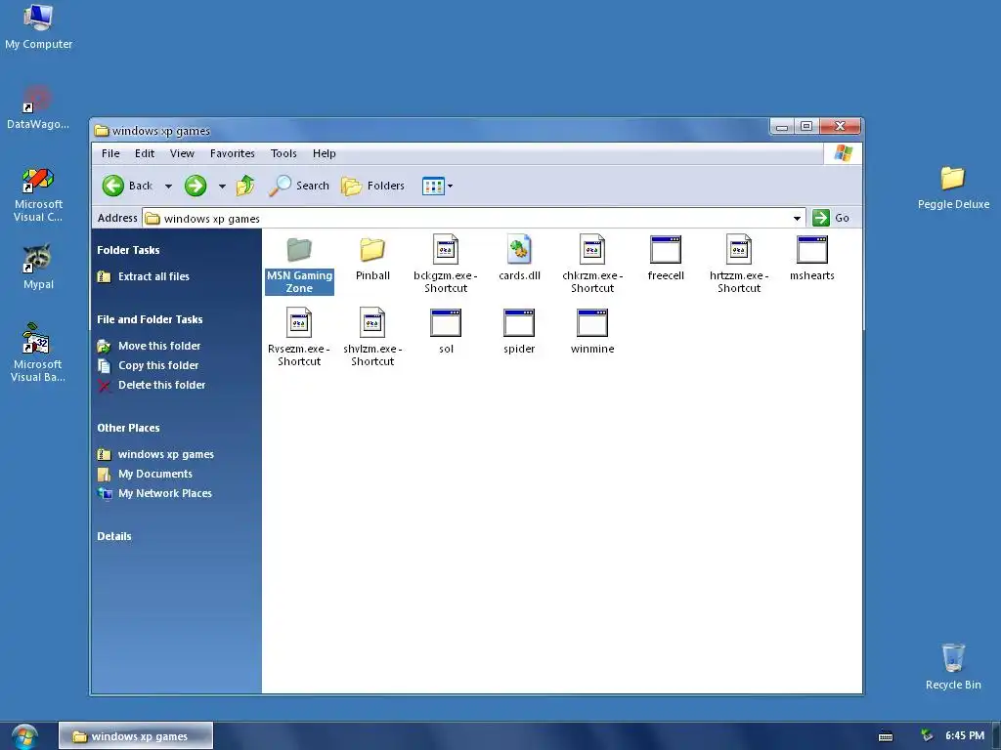Select bckgzm.exe shortcut file

[446, 264]
